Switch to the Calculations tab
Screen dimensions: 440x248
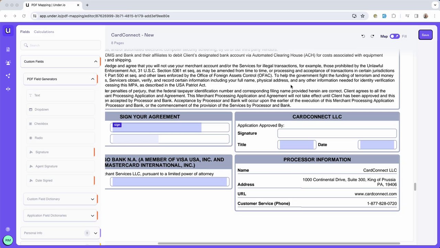tap(44, 32)
